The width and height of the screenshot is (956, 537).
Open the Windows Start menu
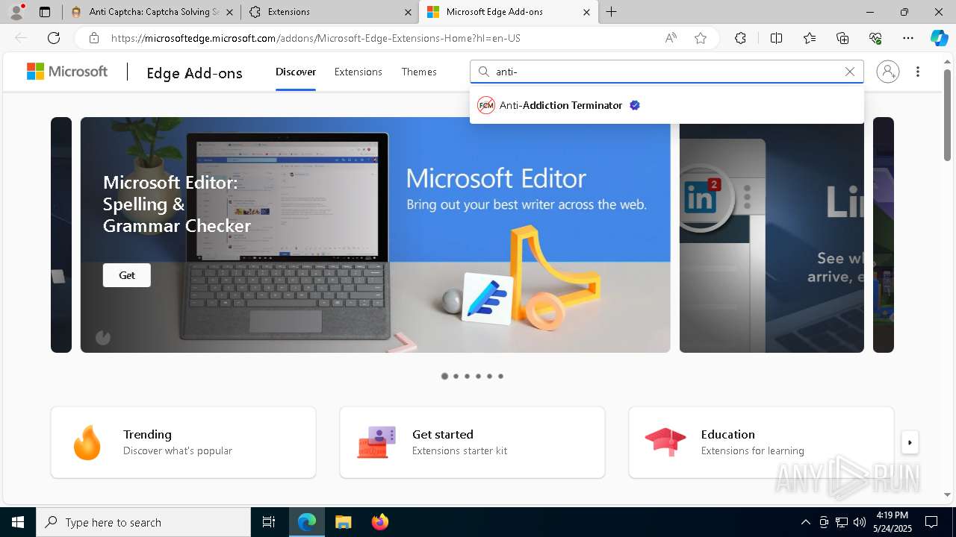18,522
